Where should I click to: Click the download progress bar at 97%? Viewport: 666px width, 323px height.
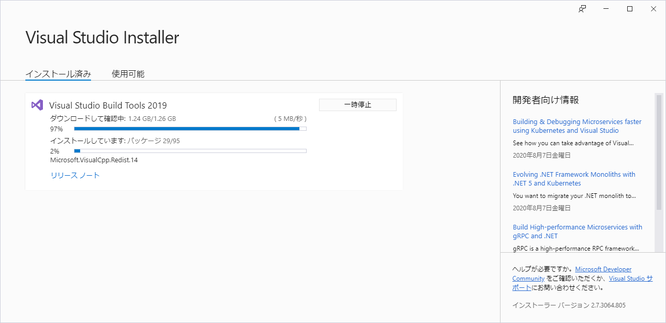190,129
